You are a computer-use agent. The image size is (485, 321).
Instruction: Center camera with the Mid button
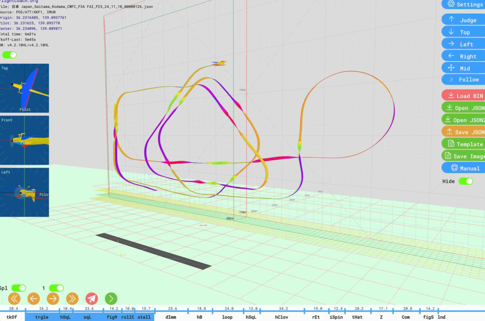pyautogui.click(x=464, y=68)
